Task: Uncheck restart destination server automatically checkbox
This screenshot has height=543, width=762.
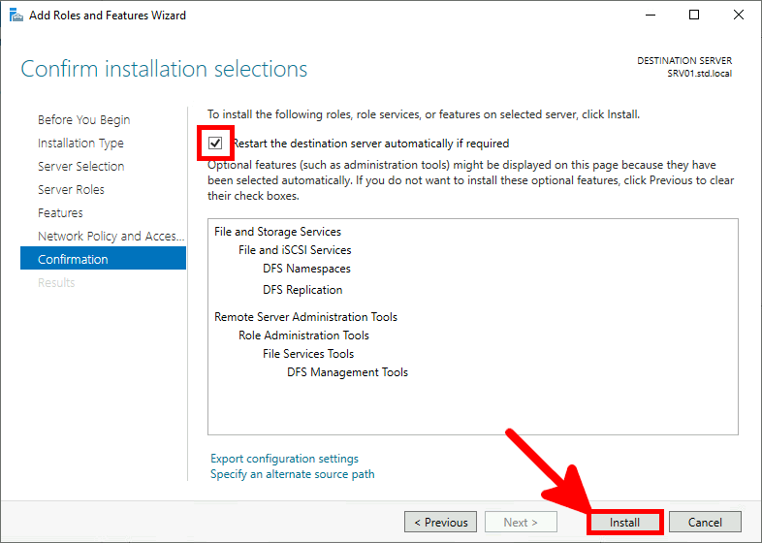Action: tap(215, 144)
